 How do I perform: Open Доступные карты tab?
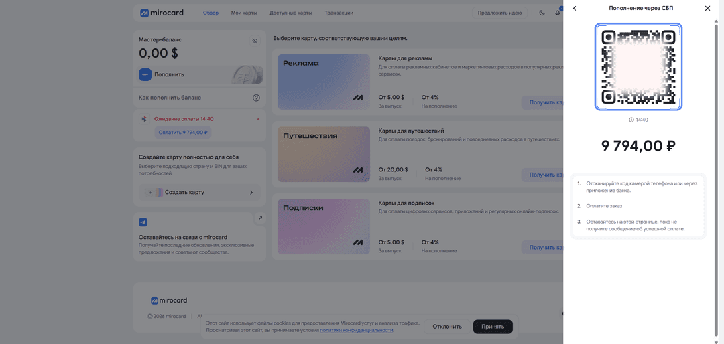[290, 13]
